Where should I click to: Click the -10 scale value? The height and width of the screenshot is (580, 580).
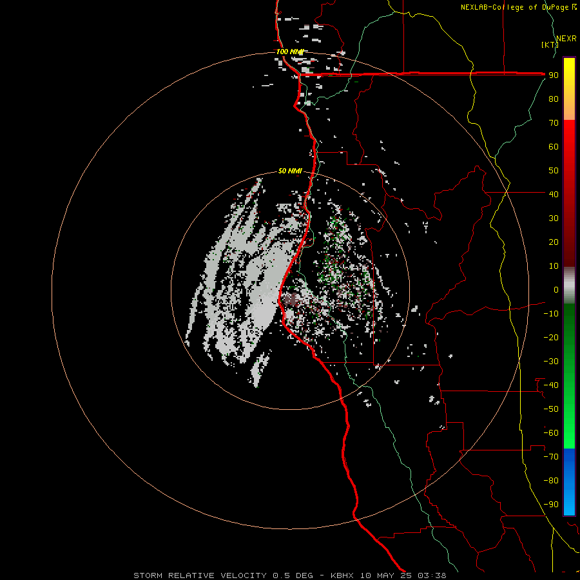(x=551, y=314)
